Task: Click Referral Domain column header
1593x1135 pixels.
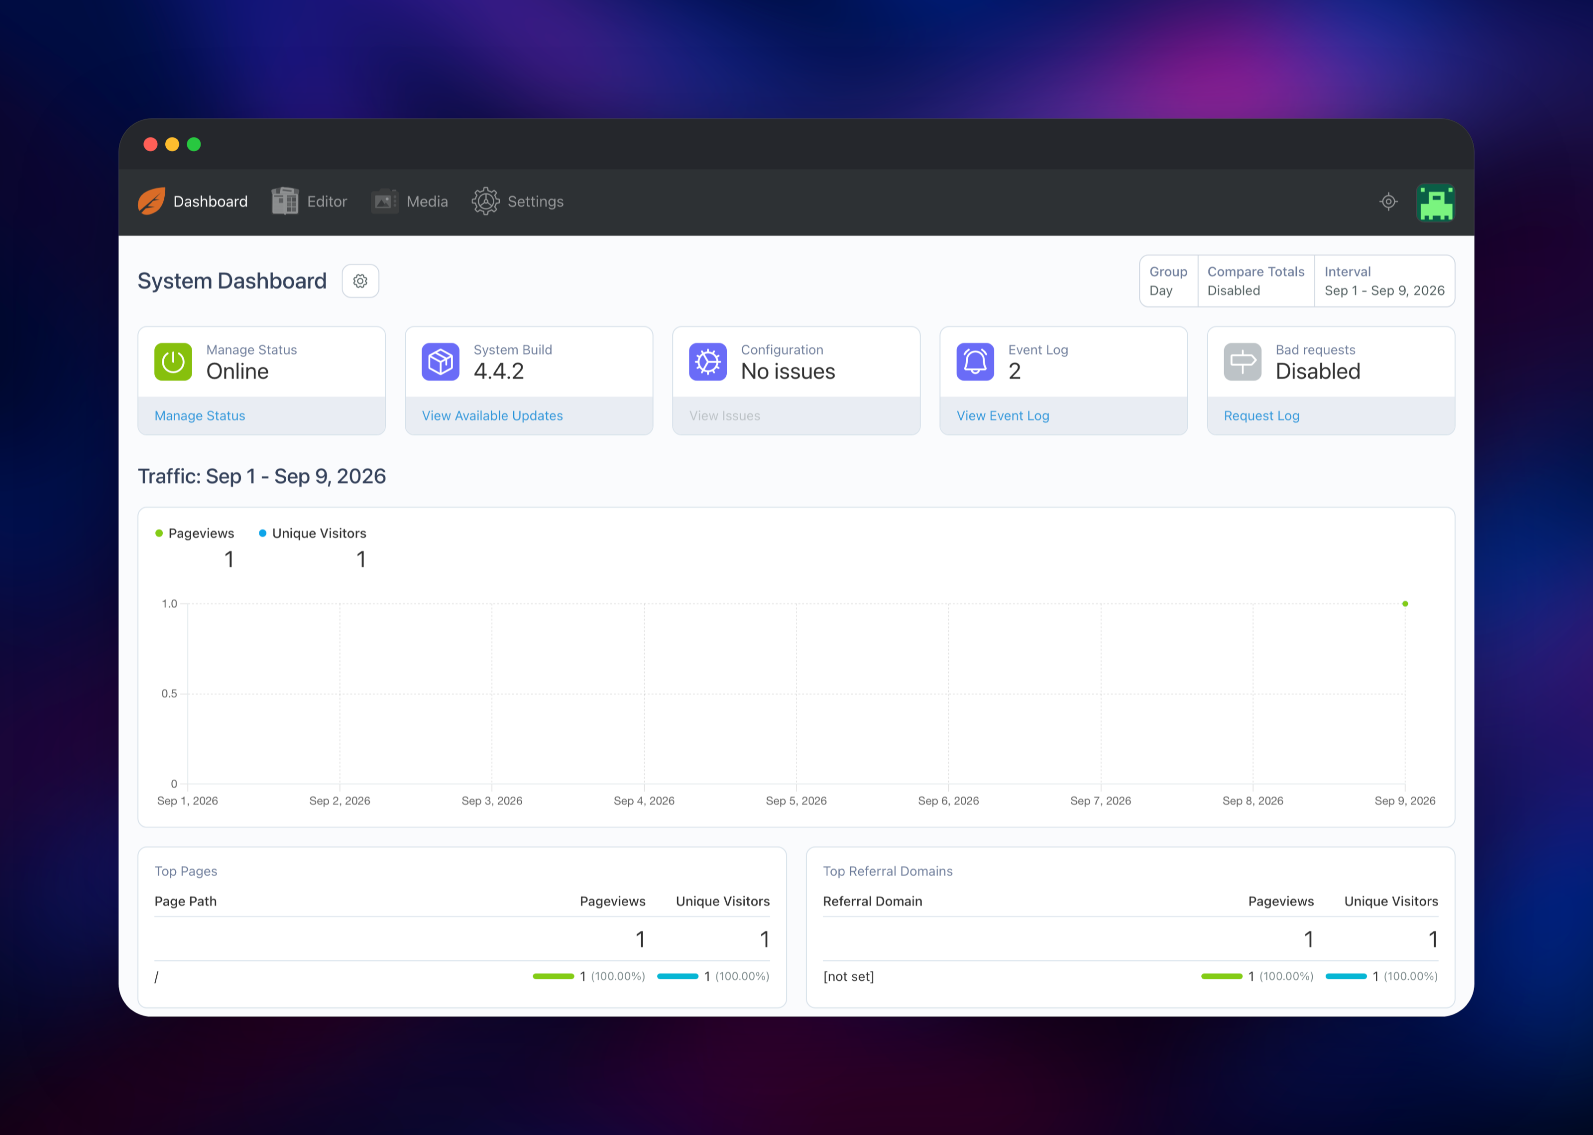Action: click(x=872, y=902)
